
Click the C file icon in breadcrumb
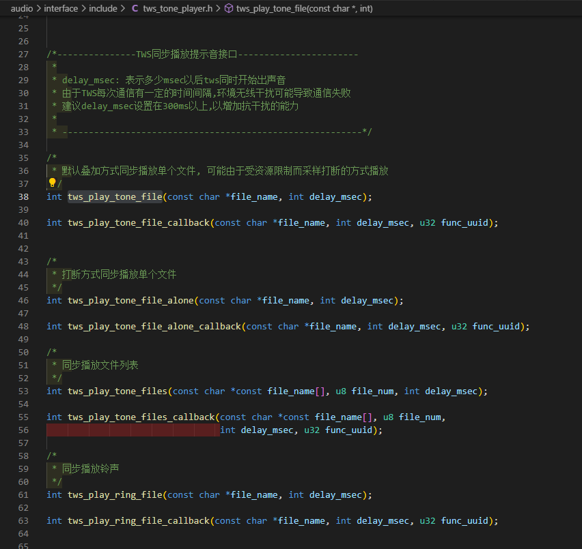click(x=135, y=8)
